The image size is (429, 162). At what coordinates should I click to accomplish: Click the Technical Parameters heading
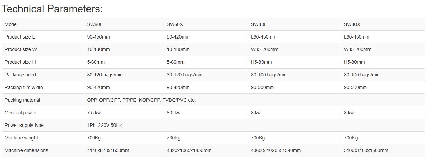52,9
